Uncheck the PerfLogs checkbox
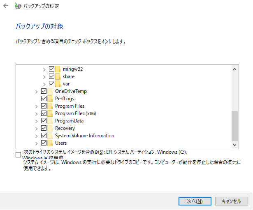The height and width of the screenshot is (210, 253). pyautogui.click(x=44, y=99)
